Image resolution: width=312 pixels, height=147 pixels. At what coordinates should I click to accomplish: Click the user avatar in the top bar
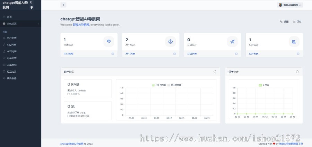point(280,5)
